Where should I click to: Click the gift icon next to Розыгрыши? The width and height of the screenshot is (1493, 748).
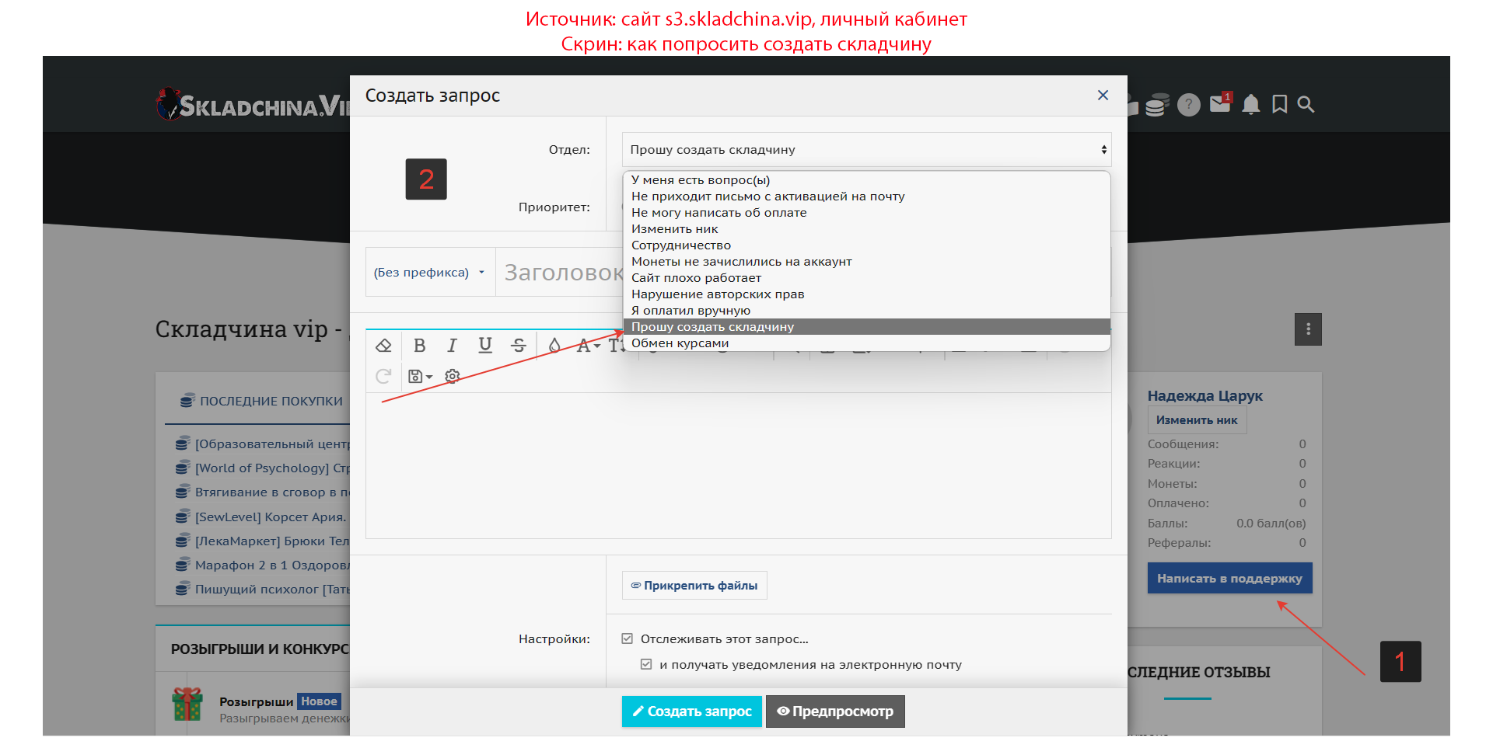click(187, 705)
